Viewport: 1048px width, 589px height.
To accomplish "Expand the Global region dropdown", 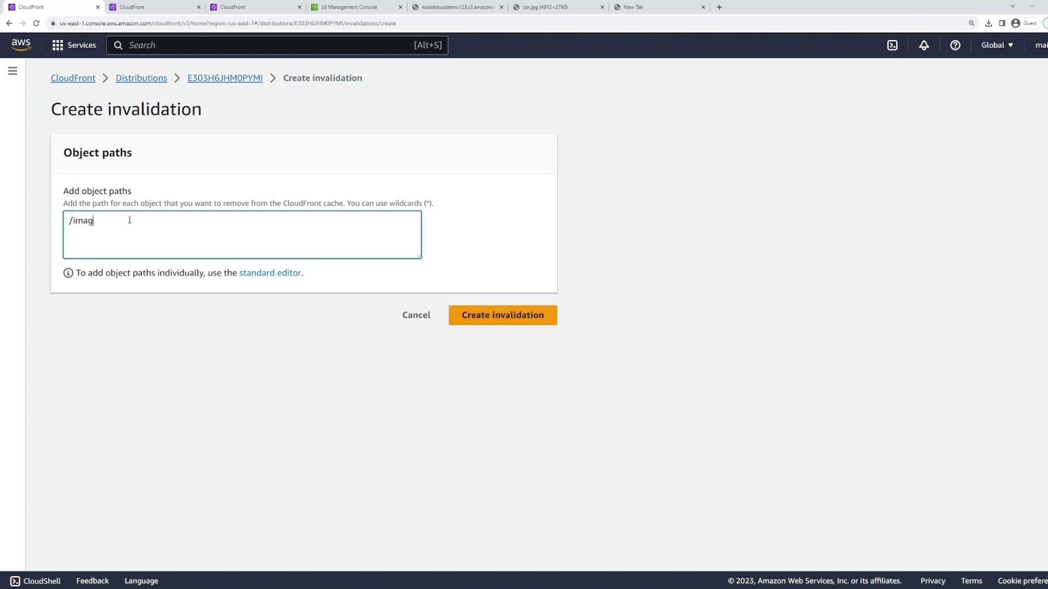I will pos(997,45).
